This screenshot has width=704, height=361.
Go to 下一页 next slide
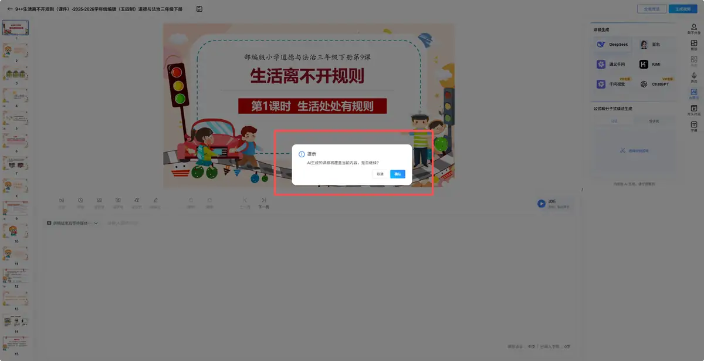[264, 203]
